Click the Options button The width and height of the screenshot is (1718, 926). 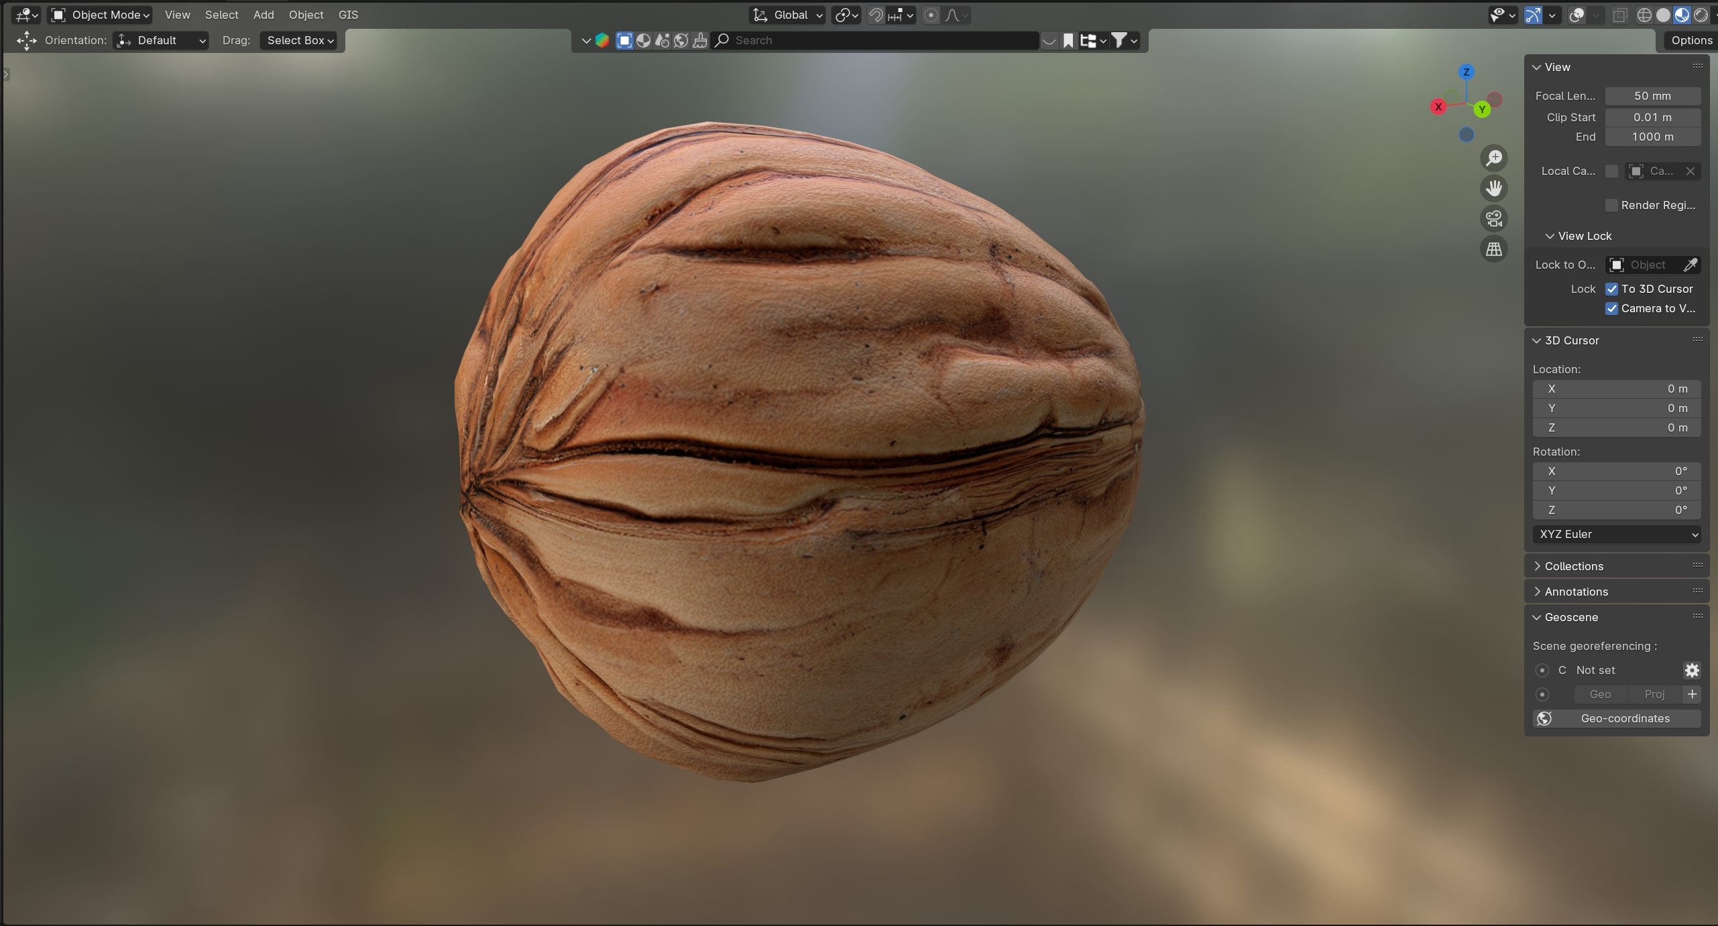(1691, 40)
